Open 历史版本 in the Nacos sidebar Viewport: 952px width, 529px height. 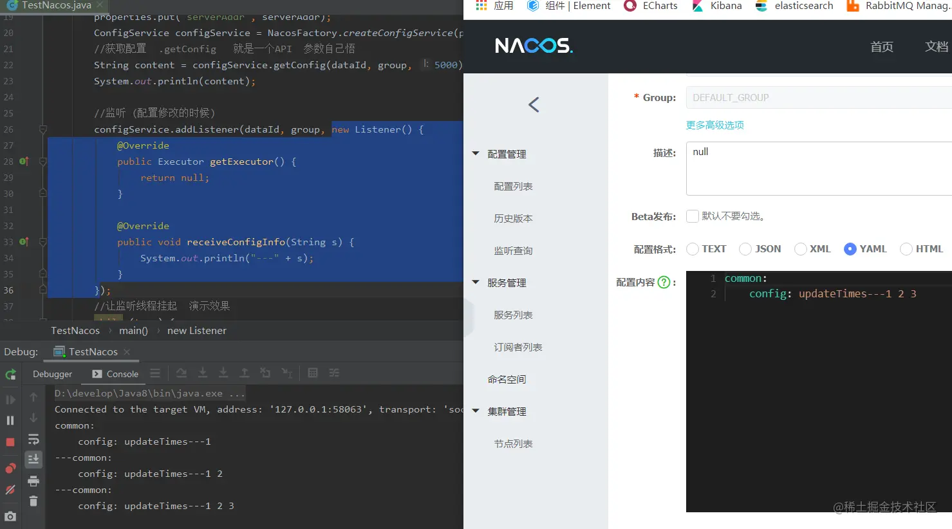513,218
